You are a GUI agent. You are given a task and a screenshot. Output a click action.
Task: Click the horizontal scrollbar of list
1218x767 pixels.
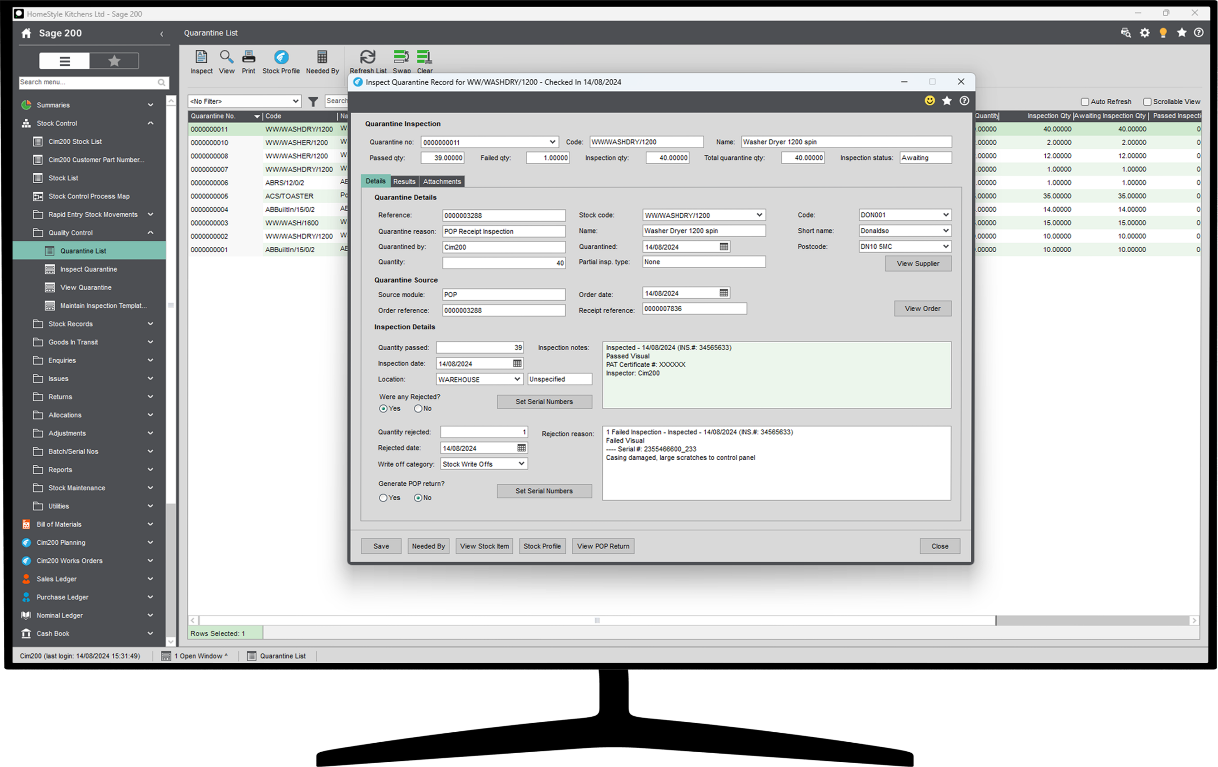[597, 621]
